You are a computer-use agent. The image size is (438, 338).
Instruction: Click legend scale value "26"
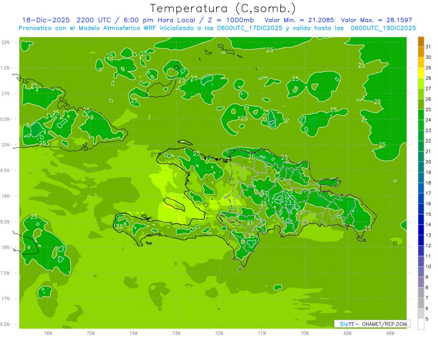[429, 99]
